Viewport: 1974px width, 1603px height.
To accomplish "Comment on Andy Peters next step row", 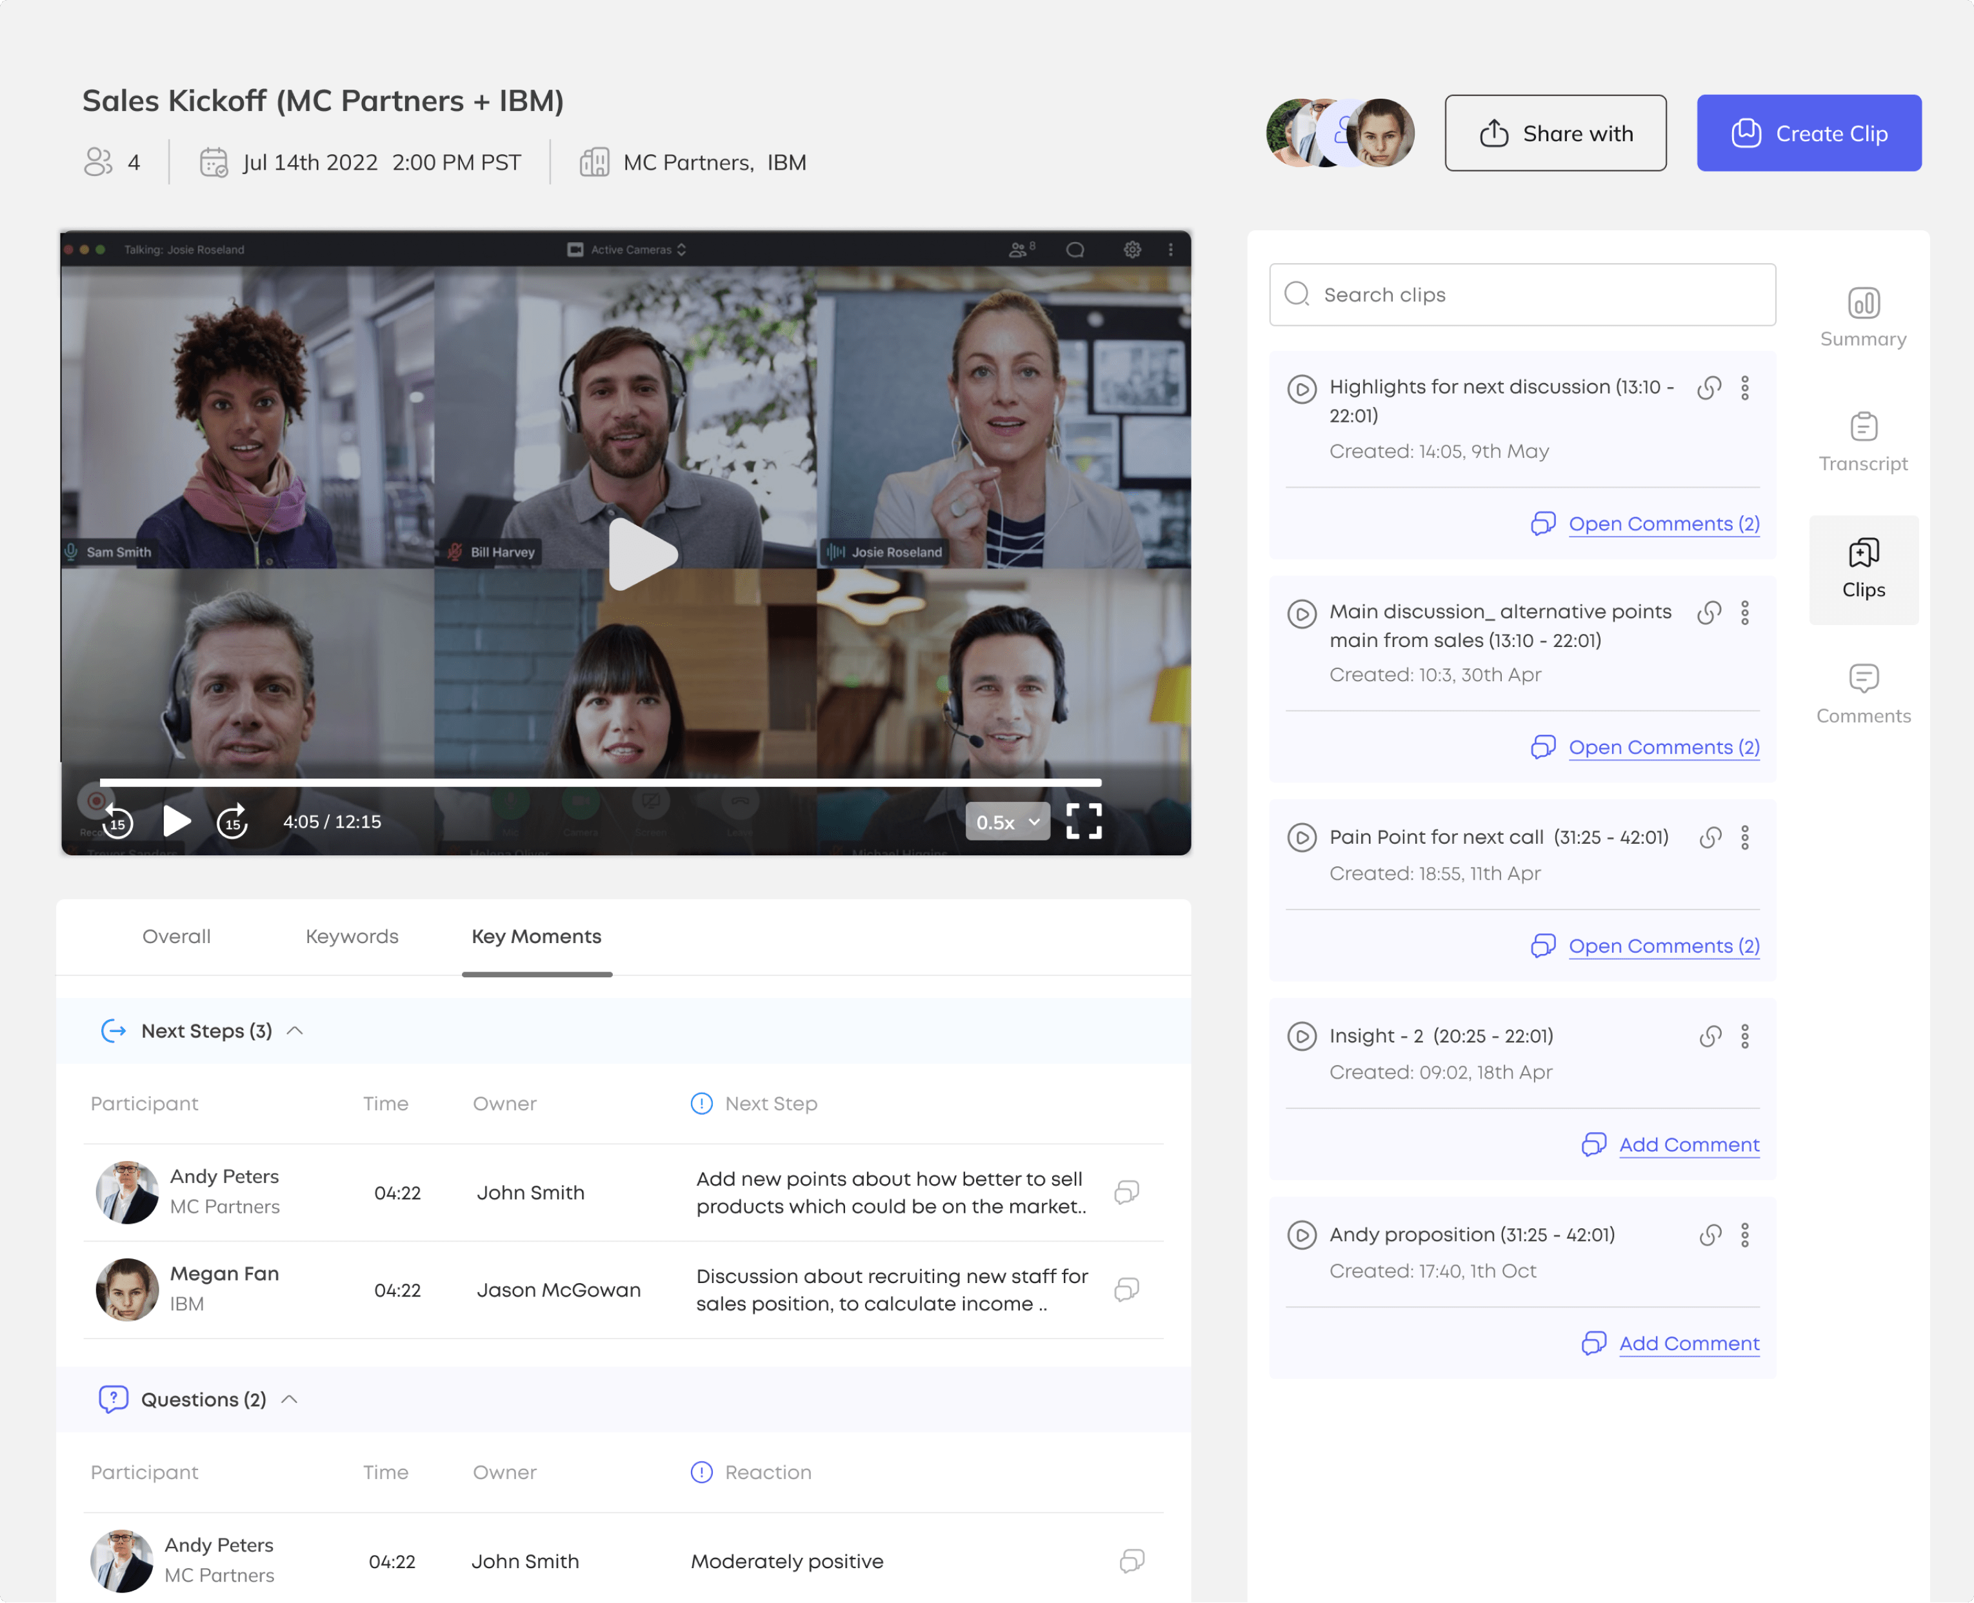I will (1126, 1192).
